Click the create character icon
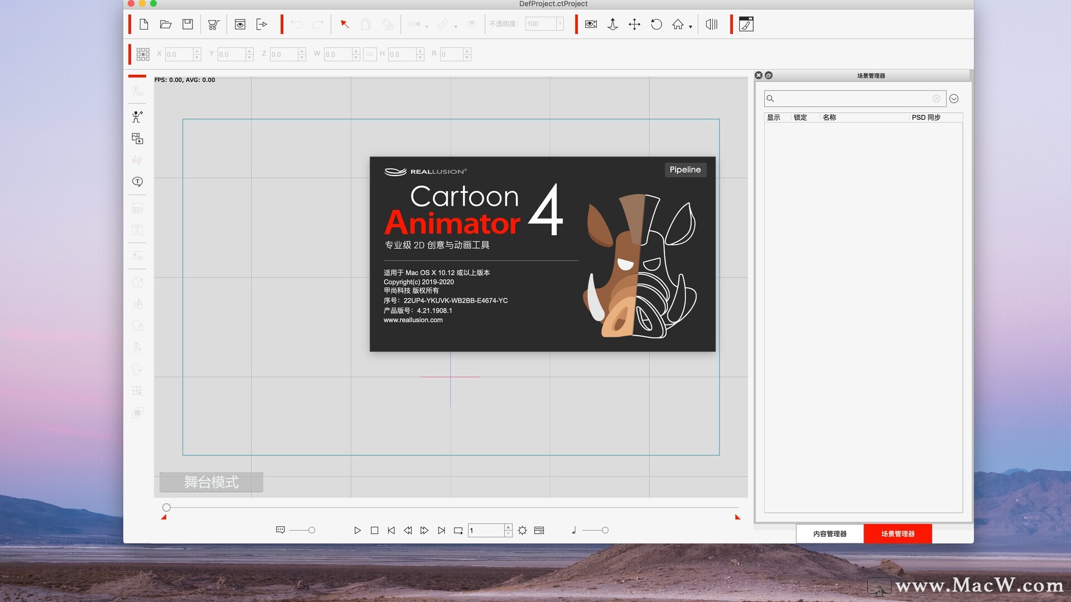The image size is (1071, 602). coord(137,116)
